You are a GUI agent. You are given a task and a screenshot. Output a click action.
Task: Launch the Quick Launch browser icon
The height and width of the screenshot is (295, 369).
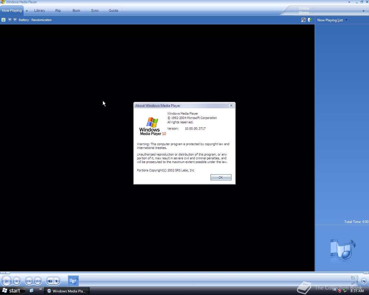tap(32, 291)
